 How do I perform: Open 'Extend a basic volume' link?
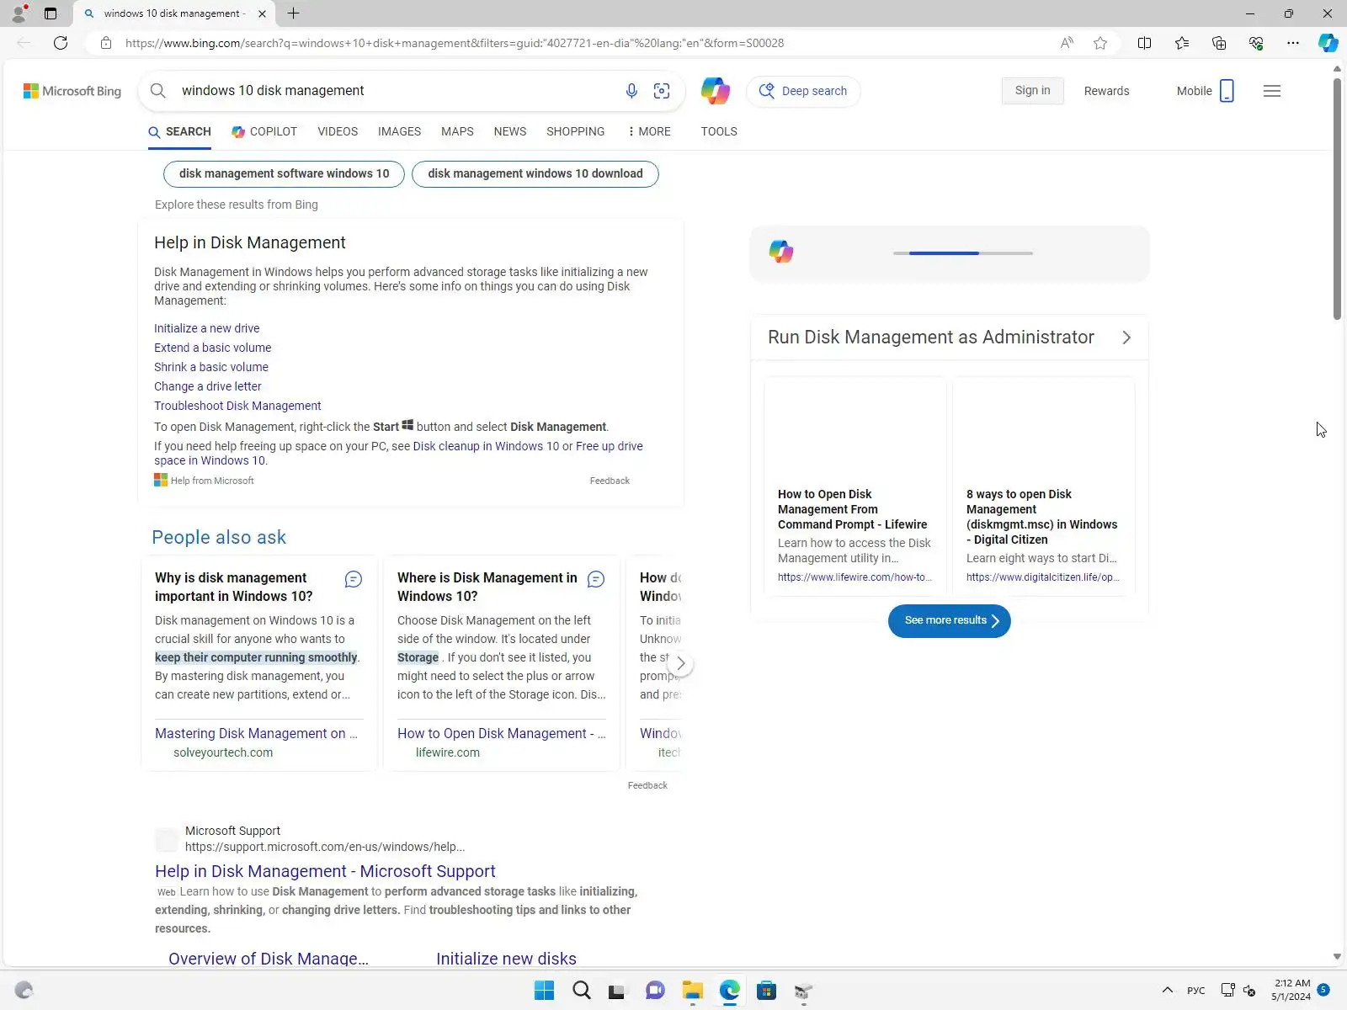coord(212,348)
